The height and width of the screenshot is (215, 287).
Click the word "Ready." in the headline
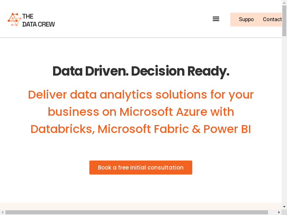(x=208, y=71)
